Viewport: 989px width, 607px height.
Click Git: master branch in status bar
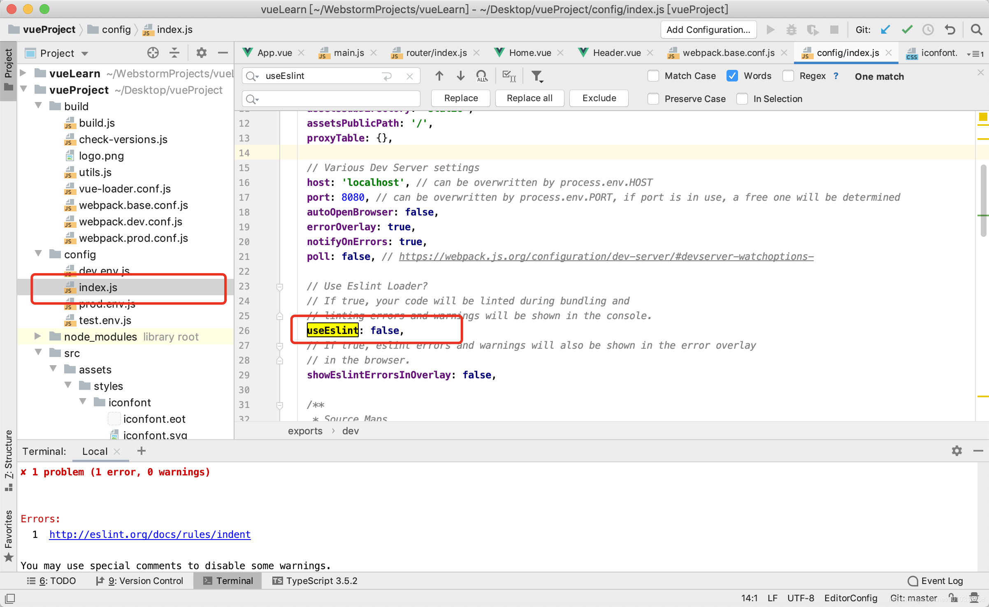913,598
